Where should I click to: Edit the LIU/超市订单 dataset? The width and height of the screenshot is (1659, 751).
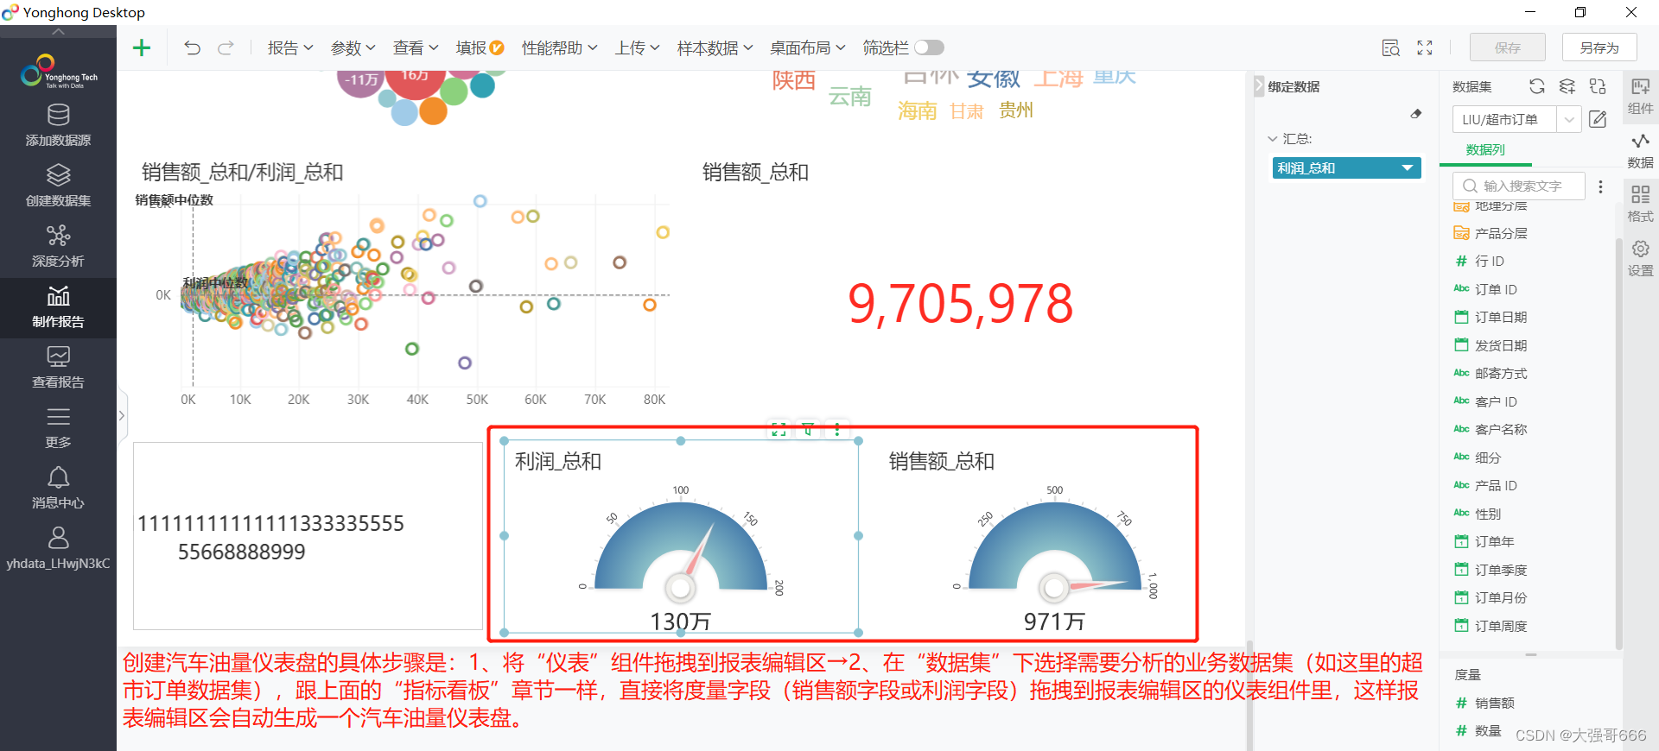[x=1598, y=119]
